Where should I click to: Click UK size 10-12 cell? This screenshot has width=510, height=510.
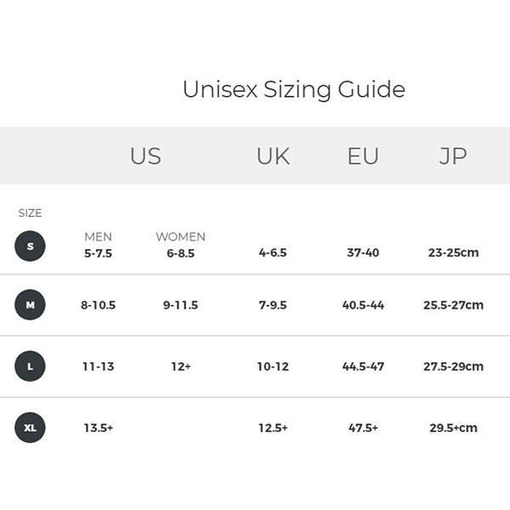click(x=273, y=366)
